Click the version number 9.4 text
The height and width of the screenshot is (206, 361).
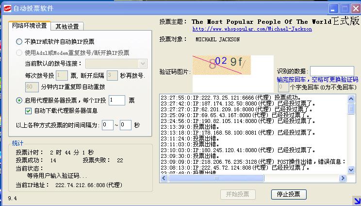[x=12, y=198]
